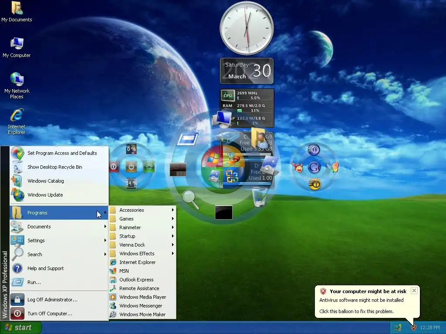Click the Saturday March 30 date widget
446x334 pixels.
tap(247, 71)
